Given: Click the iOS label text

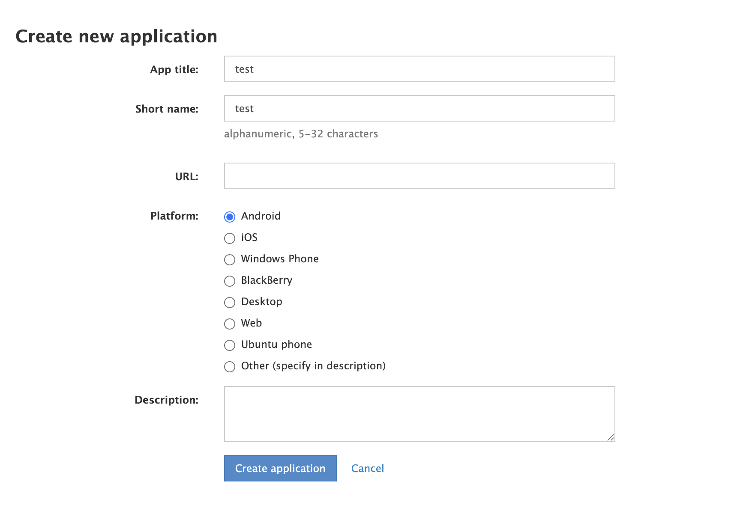Looking at the screenshot, I should (249, 238).
